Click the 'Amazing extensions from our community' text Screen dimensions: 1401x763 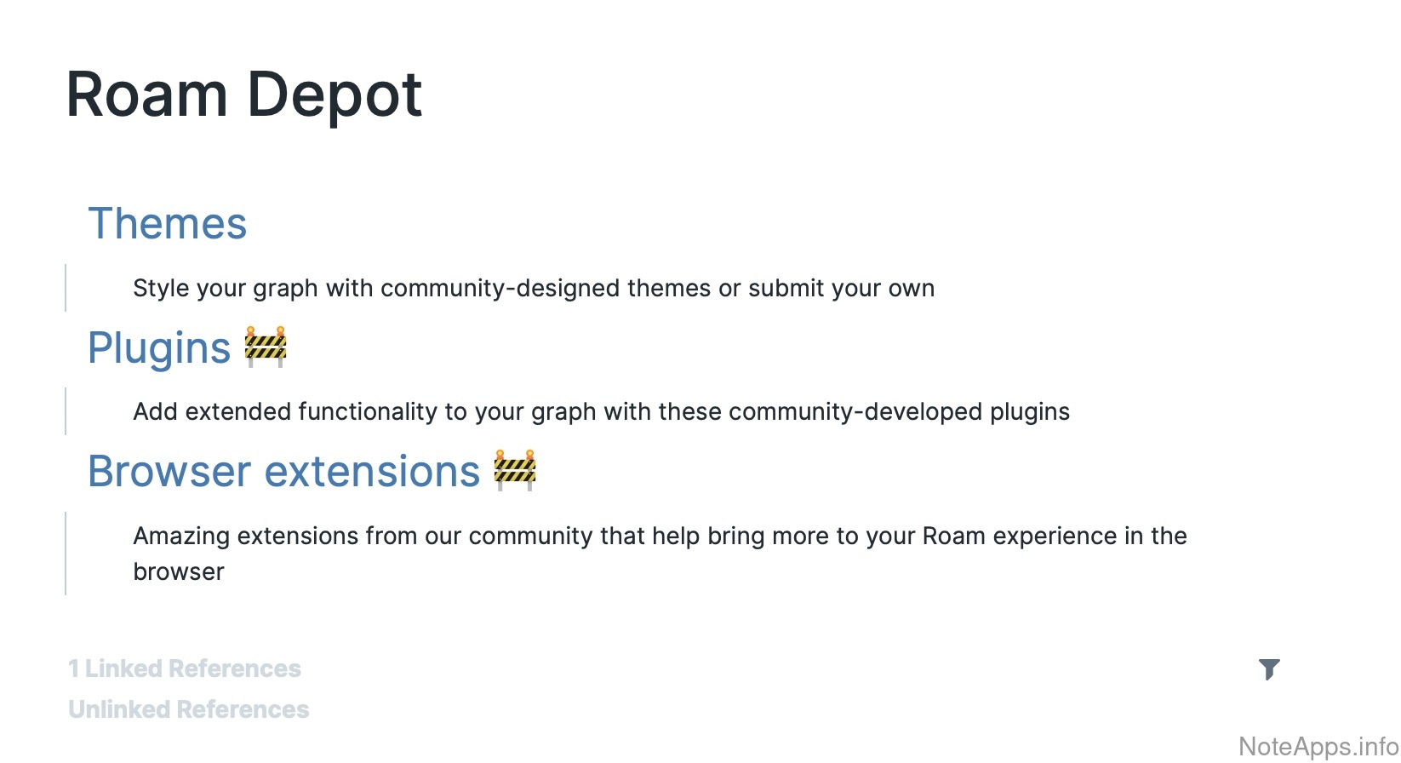click(x=660, y=536)
